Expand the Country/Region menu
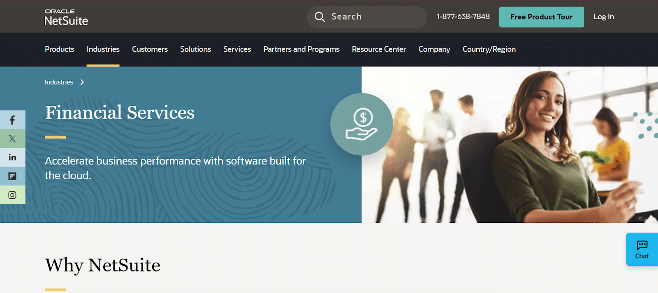The image size is (658, 293). (x=489, y=49)
